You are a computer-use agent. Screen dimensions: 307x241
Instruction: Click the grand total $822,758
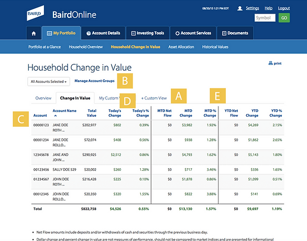pyautogui.click(x=89, y=209)
